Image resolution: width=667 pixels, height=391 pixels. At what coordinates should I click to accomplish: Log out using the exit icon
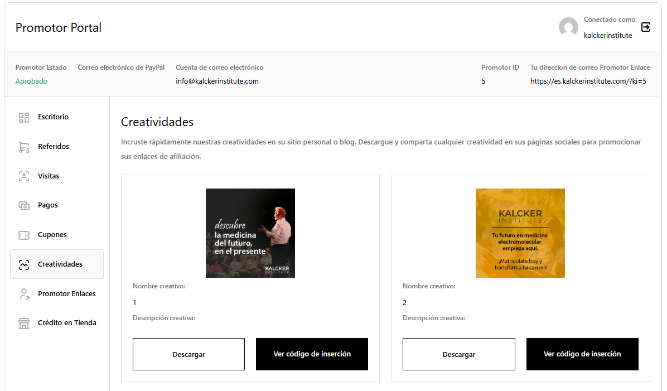click(x=646, y=27)
